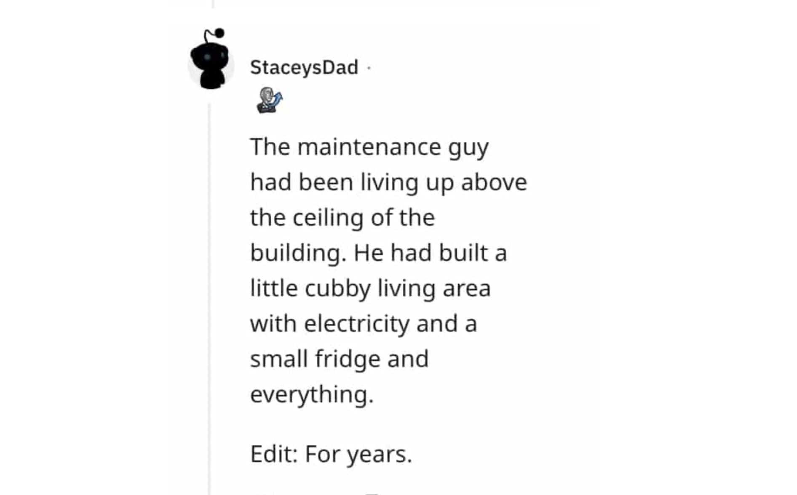Click the award badge under the username

269,100
